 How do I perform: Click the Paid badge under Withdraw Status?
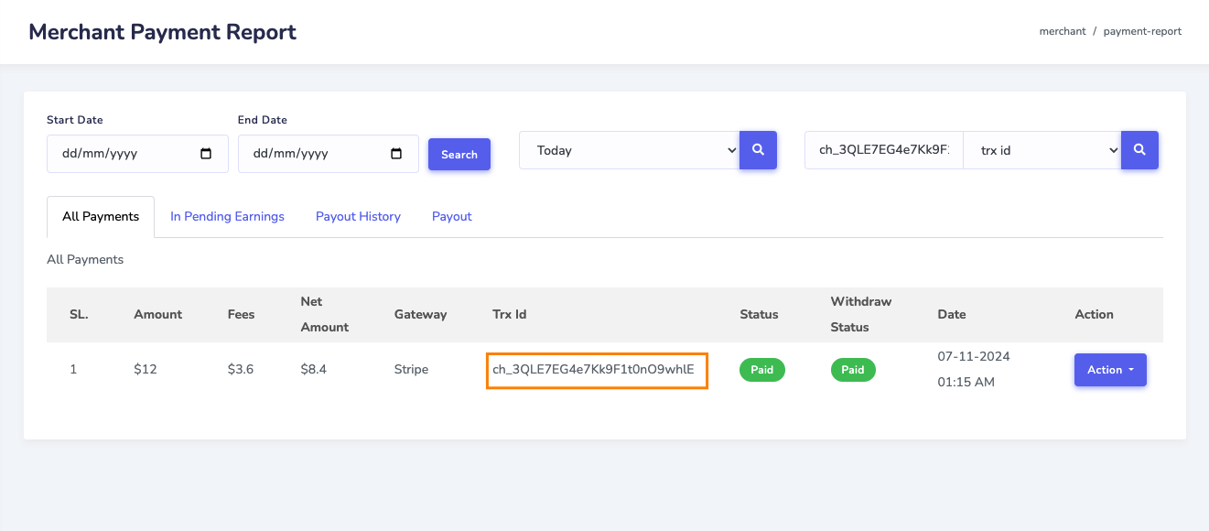[x=853, y=370]
